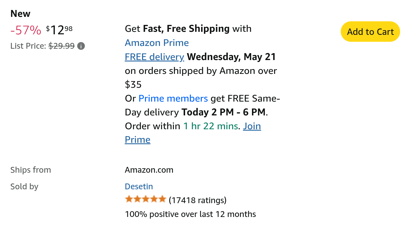The height and width of the screenshot is (225, 409).
Task: Click the Sold by label
Action: pos(24,187)
